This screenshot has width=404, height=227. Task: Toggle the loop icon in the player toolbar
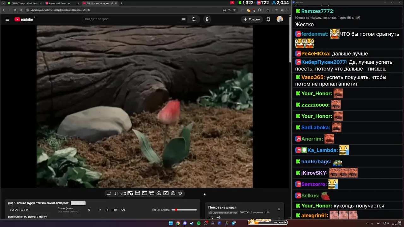coord(109,193)
